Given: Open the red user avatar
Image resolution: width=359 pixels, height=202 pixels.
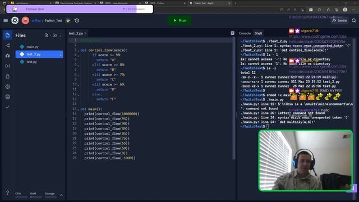Looking at the screenshot, I should [25, 21].
